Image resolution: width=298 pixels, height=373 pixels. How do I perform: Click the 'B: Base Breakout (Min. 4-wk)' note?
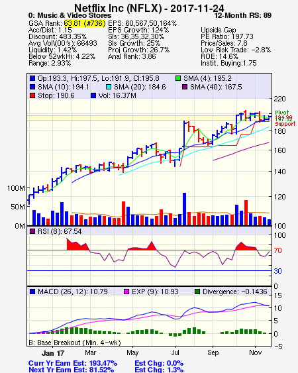75,343
